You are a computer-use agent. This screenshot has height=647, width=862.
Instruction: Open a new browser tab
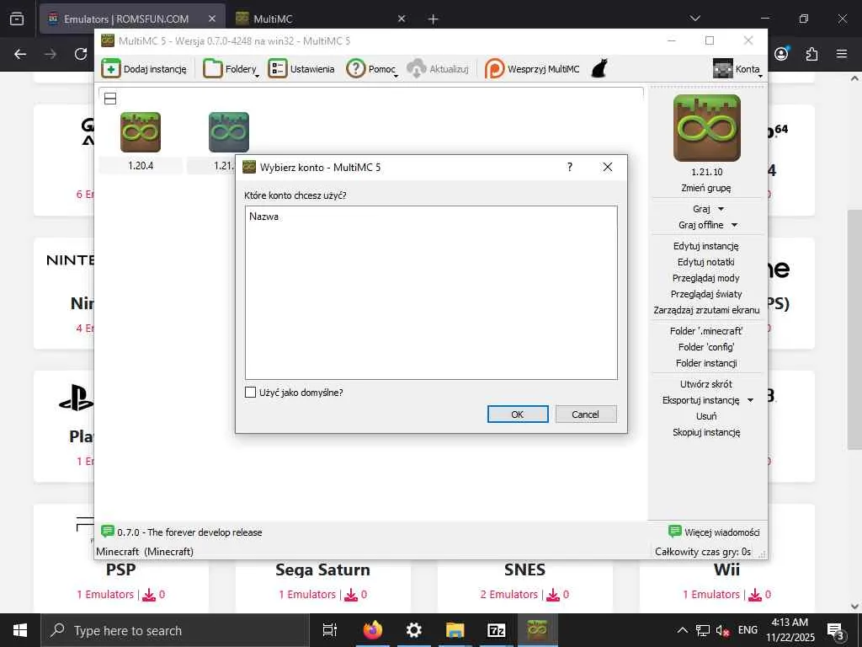click(434, 19)
